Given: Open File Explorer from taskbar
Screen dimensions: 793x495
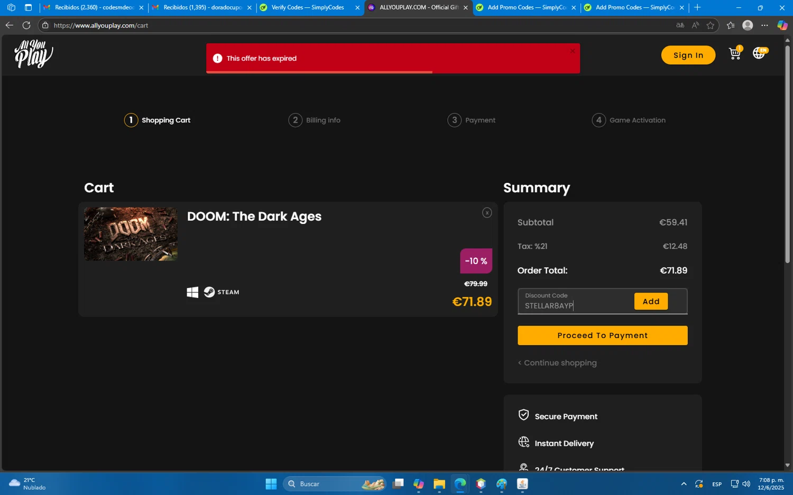Looking at the screenshot, I should click(x=439, y=484).
